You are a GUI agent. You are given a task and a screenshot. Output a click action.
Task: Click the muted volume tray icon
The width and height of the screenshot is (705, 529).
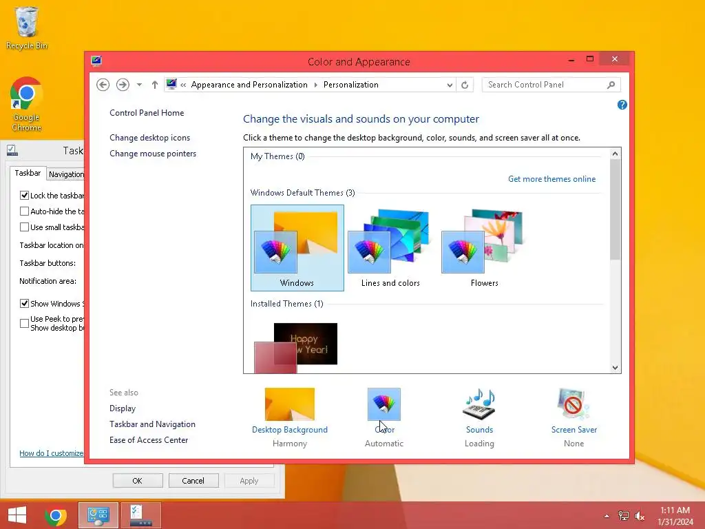click(640, 516)
